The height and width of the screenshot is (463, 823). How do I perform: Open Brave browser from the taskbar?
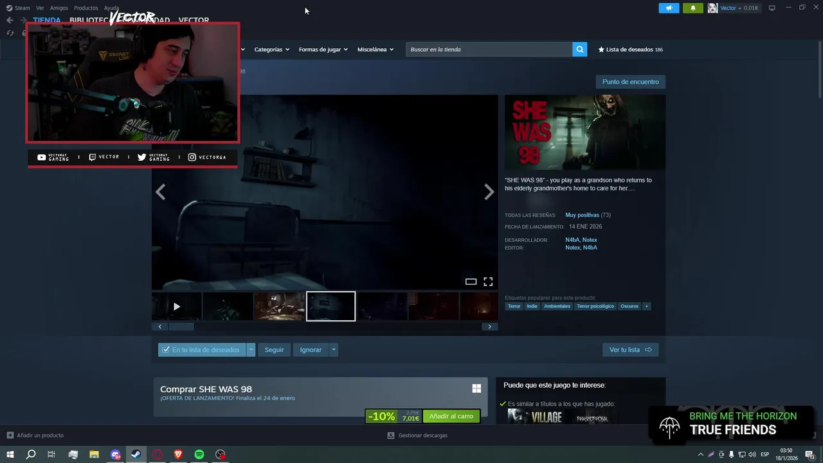[x=178, y=455]
